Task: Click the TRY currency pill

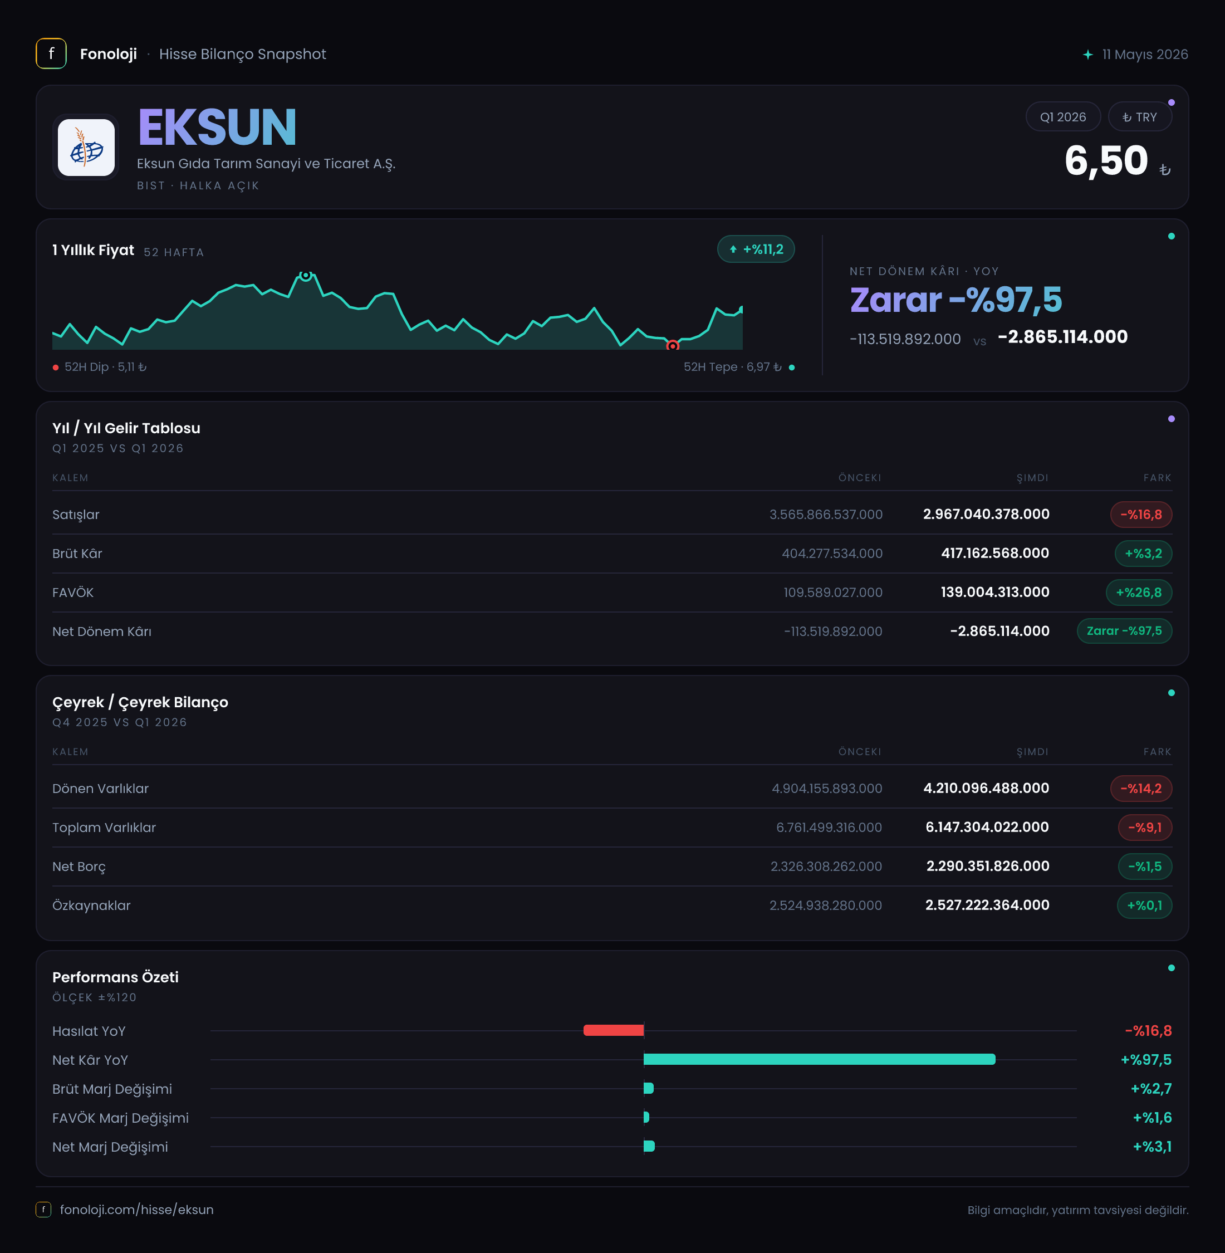Action: click(1140, 117)
